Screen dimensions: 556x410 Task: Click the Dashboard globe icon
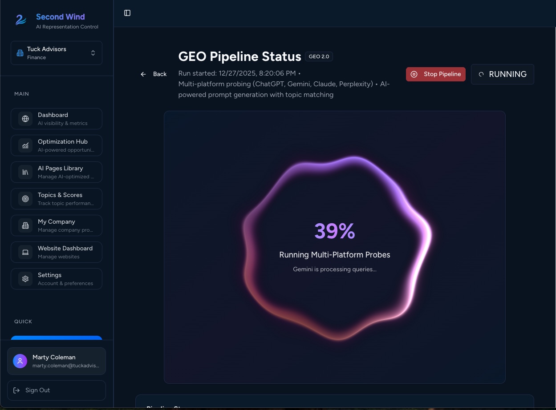tap(25, 119)
